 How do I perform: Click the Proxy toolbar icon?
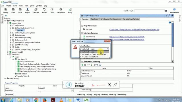point(70,11)
